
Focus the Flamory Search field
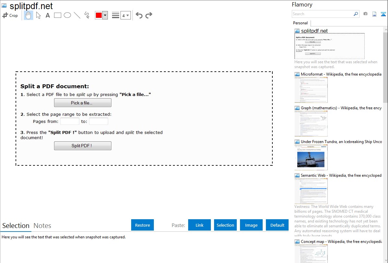tap(322, 14)
